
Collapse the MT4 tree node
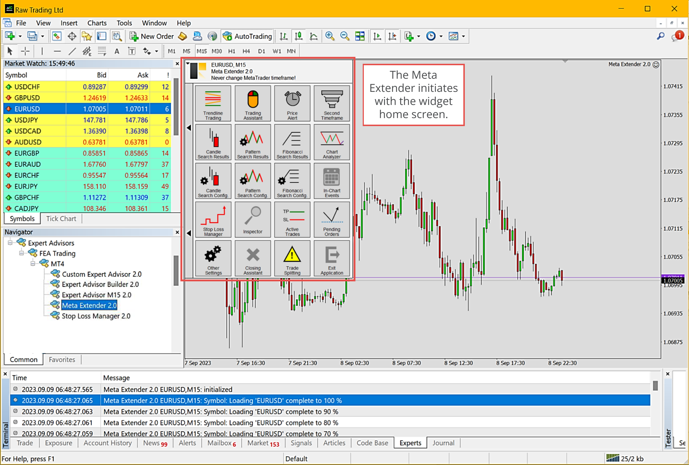(x=33, y=263)
